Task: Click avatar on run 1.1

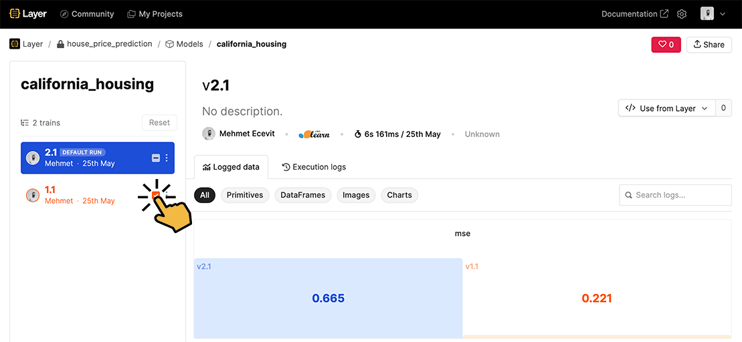Action: [x=33, y=195]
